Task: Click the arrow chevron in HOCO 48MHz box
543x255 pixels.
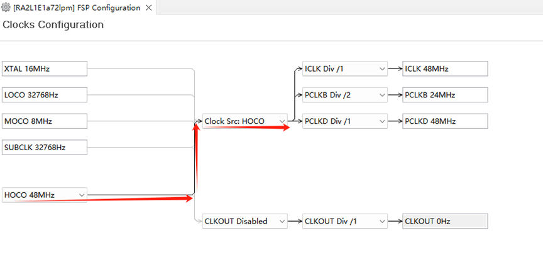Action: [x=82, y=195]
